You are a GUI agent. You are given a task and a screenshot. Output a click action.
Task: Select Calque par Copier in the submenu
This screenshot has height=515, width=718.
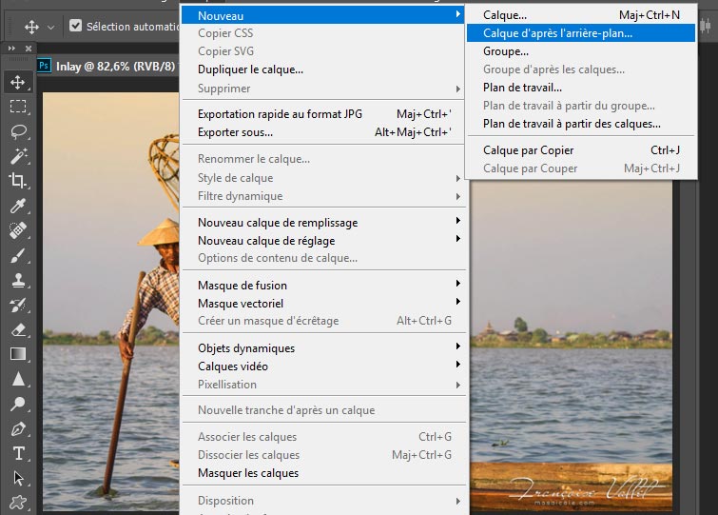coord(529,150)
